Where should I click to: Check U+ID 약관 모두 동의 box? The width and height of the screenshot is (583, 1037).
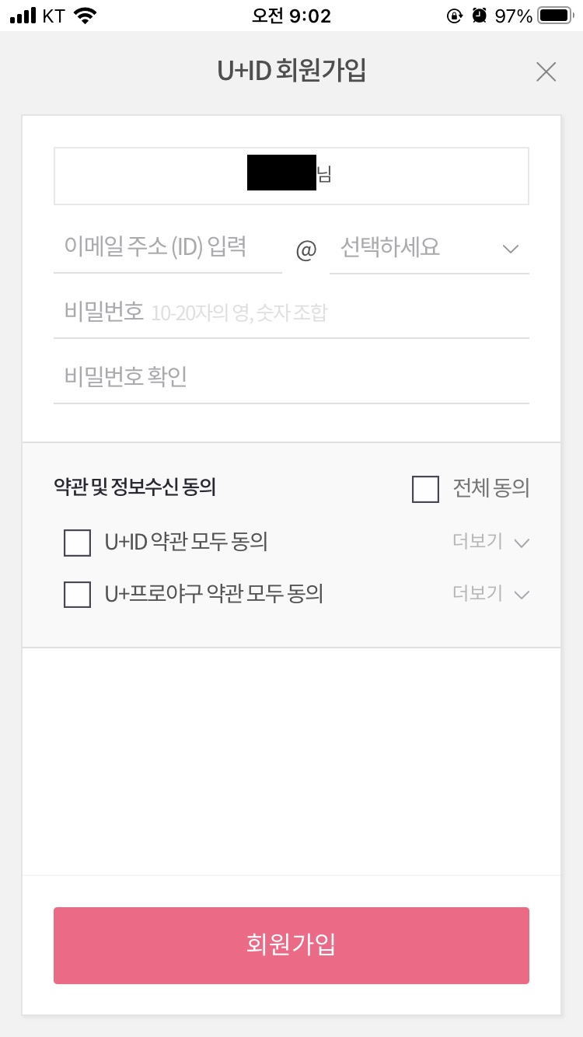77,543
